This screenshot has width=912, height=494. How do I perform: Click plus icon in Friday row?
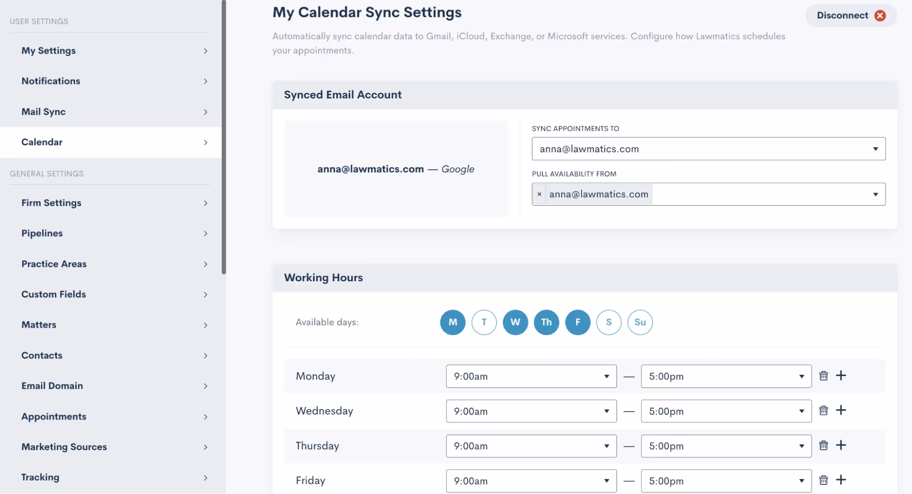[841, 480]
